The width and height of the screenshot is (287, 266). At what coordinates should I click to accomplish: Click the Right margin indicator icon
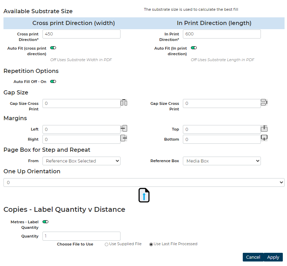tap(124, 138)
